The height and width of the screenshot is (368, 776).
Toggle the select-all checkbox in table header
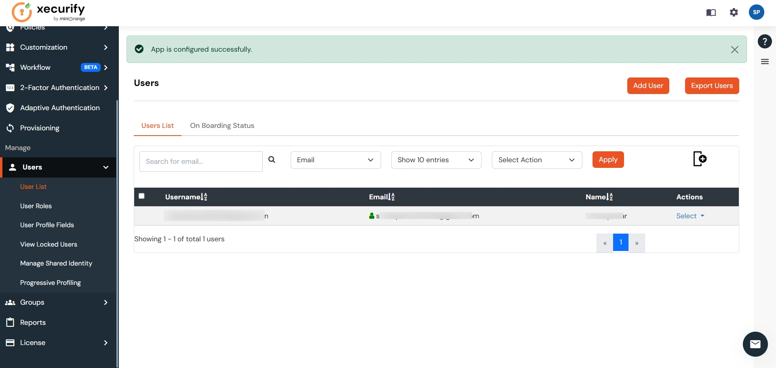pyautogui.click(x=141, y=196)
